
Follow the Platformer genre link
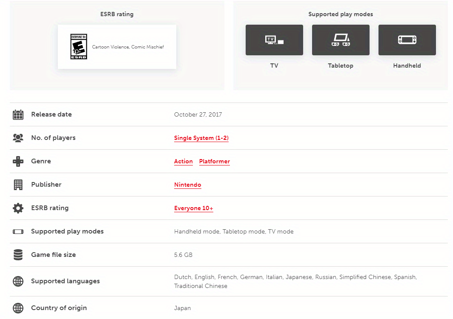[x=214, y=162]
